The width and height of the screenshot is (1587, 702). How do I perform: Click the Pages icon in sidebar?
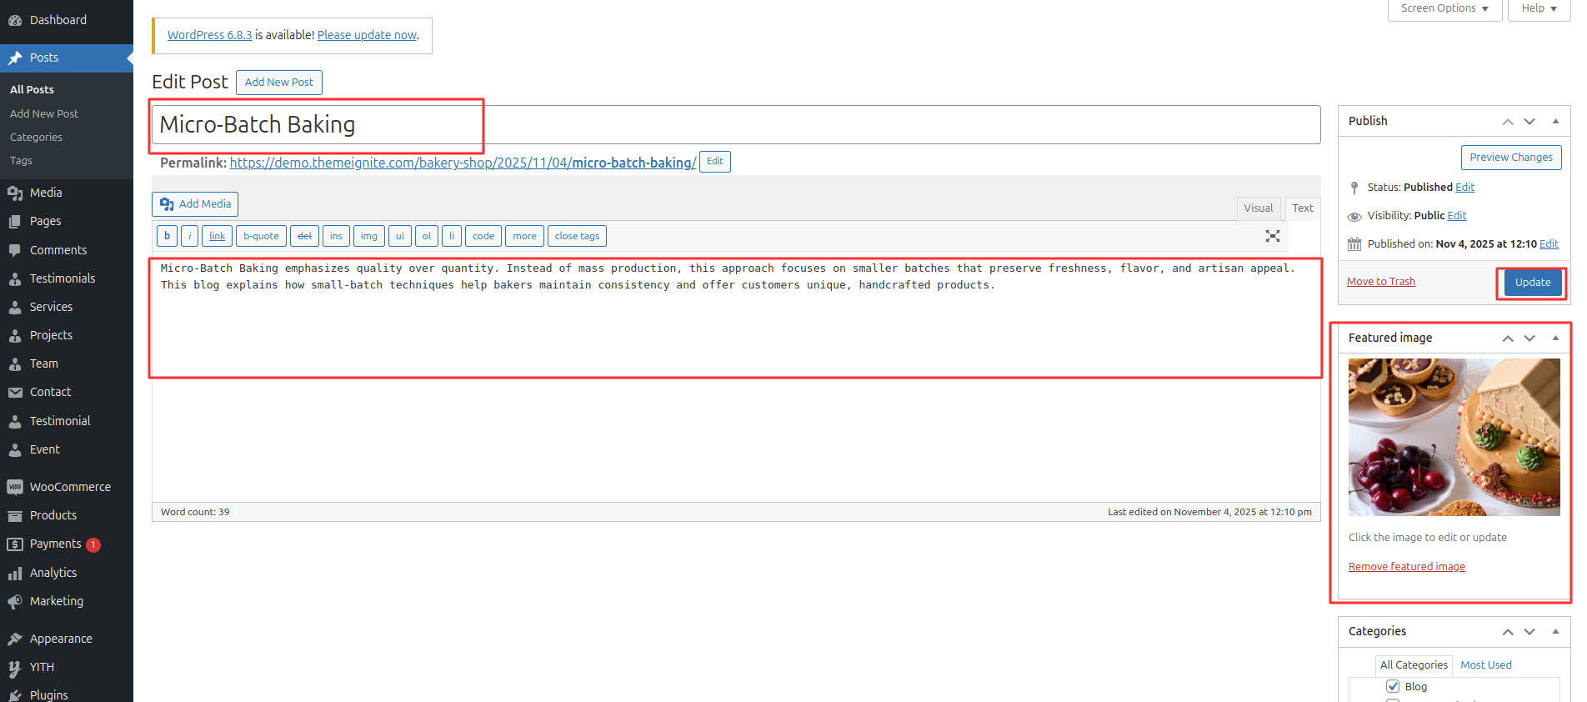coord(15,221)
